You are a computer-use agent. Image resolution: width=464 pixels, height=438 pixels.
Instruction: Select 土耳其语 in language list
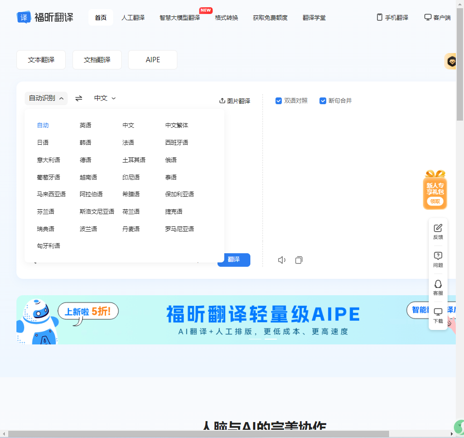point(134,160)
